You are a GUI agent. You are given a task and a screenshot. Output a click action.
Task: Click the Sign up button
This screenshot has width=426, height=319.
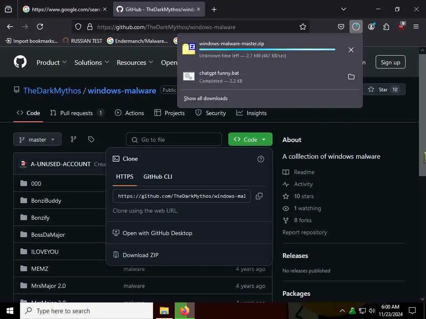[390, 62]
